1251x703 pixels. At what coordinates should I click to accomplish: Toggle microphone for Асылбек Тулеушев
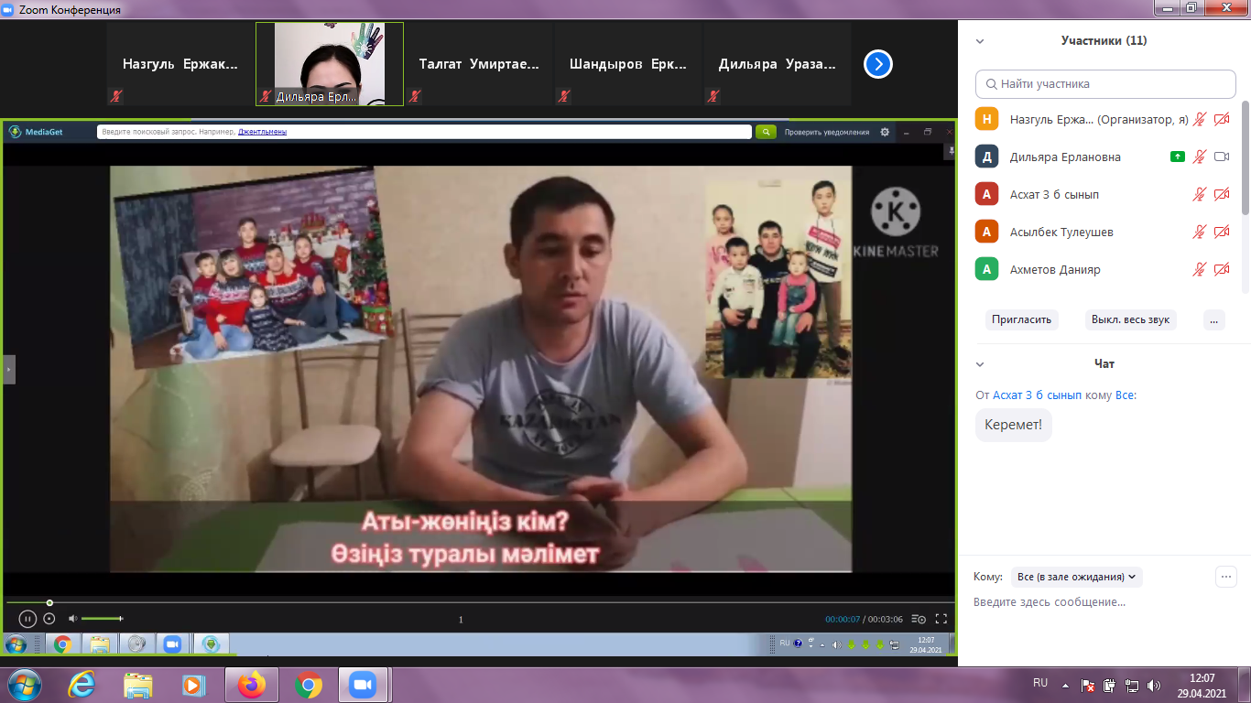click(x=1199, y=232)
